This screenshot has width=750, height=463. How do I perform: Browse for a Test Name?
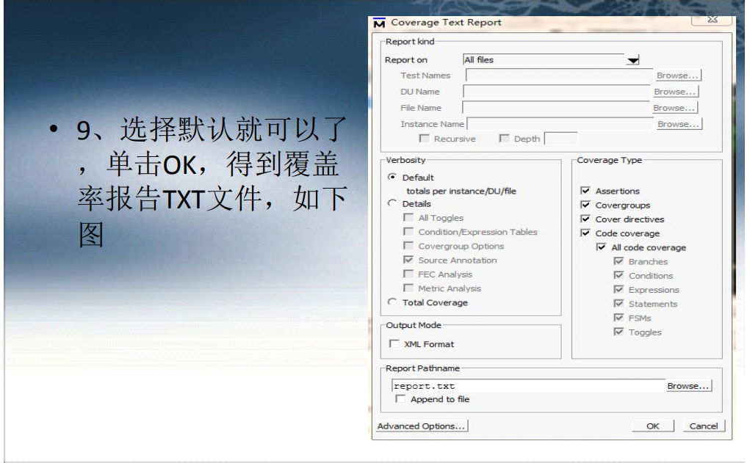[677, 75]
